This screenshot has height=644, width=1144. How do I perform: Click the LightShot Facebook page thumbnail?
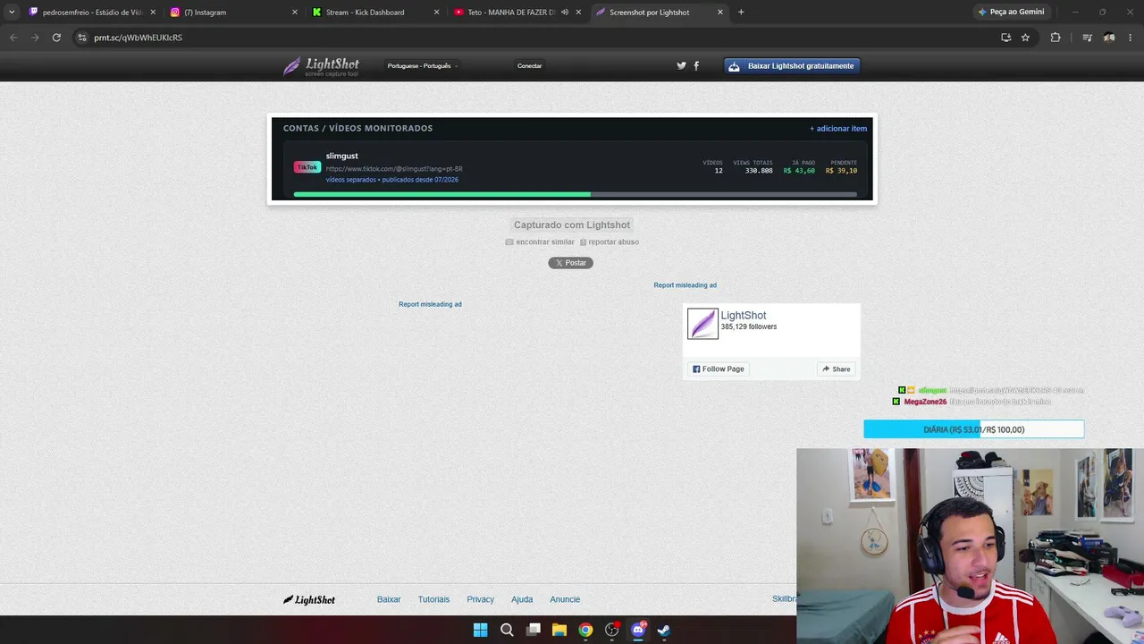click(x=702, y=324)
